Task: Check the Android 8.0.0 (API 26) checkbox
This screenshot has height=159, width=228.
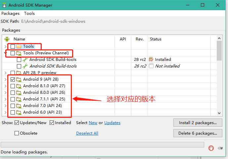Action: click(13, 93)
